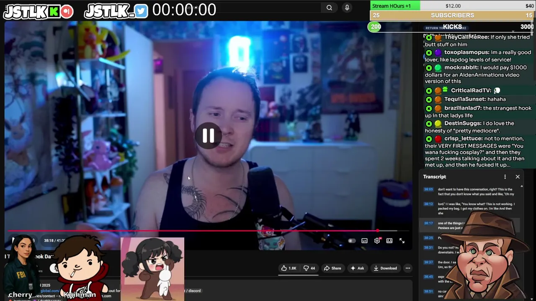Click the Stream HOurs +1 goal label
Screen dimensions: 536x301
pyautogui.click(x=391, y=6)
